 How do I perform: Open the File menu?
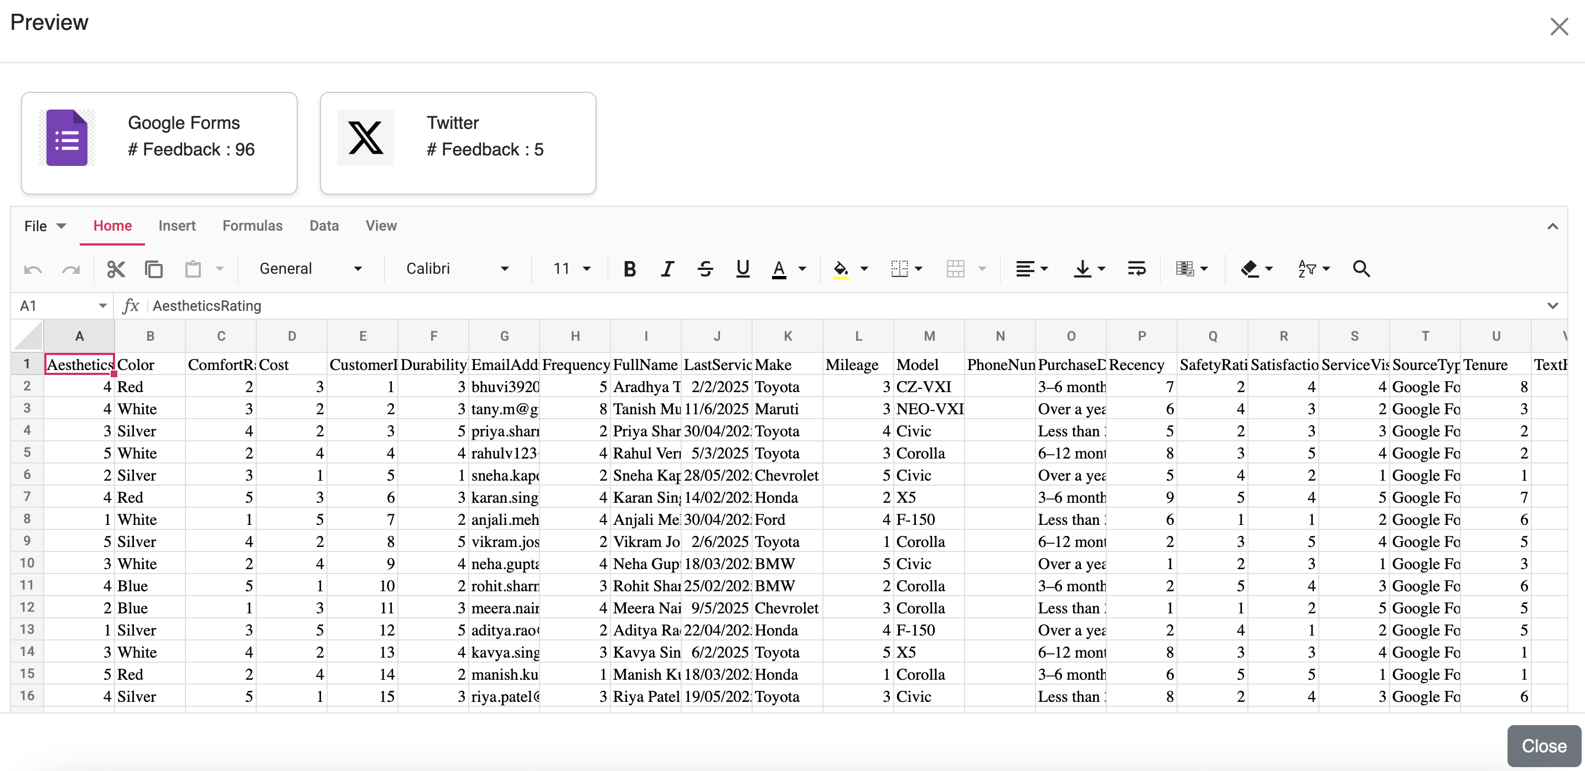click(x=44, y=226)
